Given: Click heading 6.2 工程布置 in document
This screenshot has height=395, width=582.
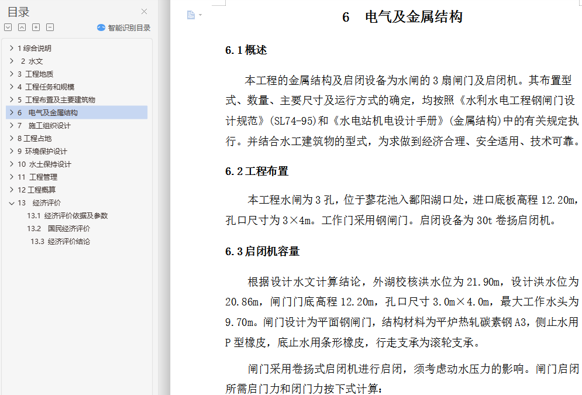Looking at the screenshot, I should click(x=257, y=171).
